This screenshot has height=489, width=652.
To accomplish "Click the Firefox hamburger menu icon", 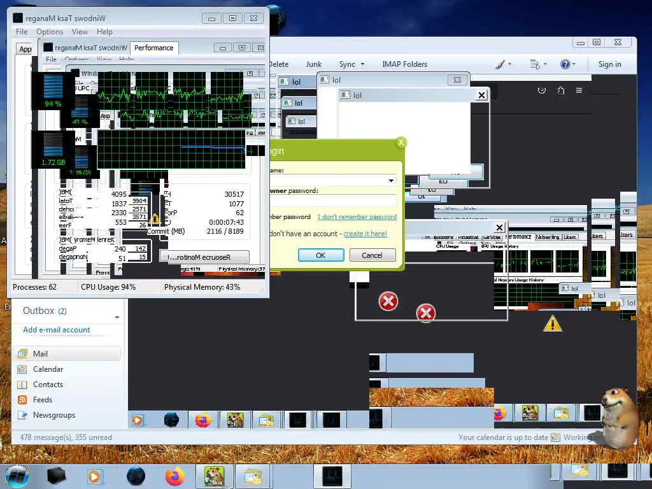I will (579, 90).
